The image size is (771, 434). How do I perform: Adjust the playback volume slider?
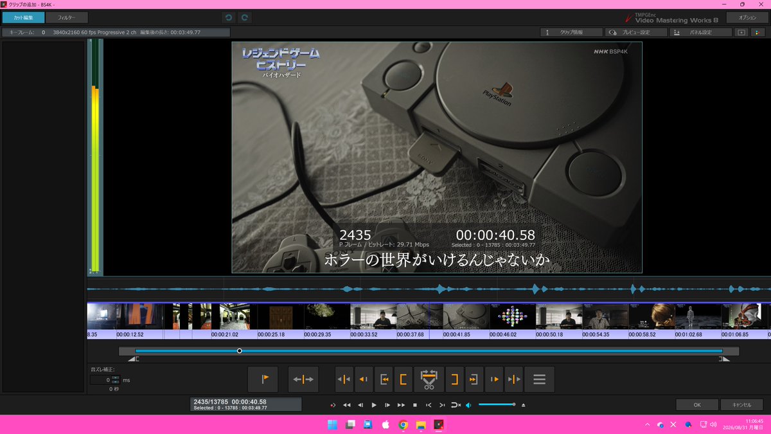[x=497, y=404]
